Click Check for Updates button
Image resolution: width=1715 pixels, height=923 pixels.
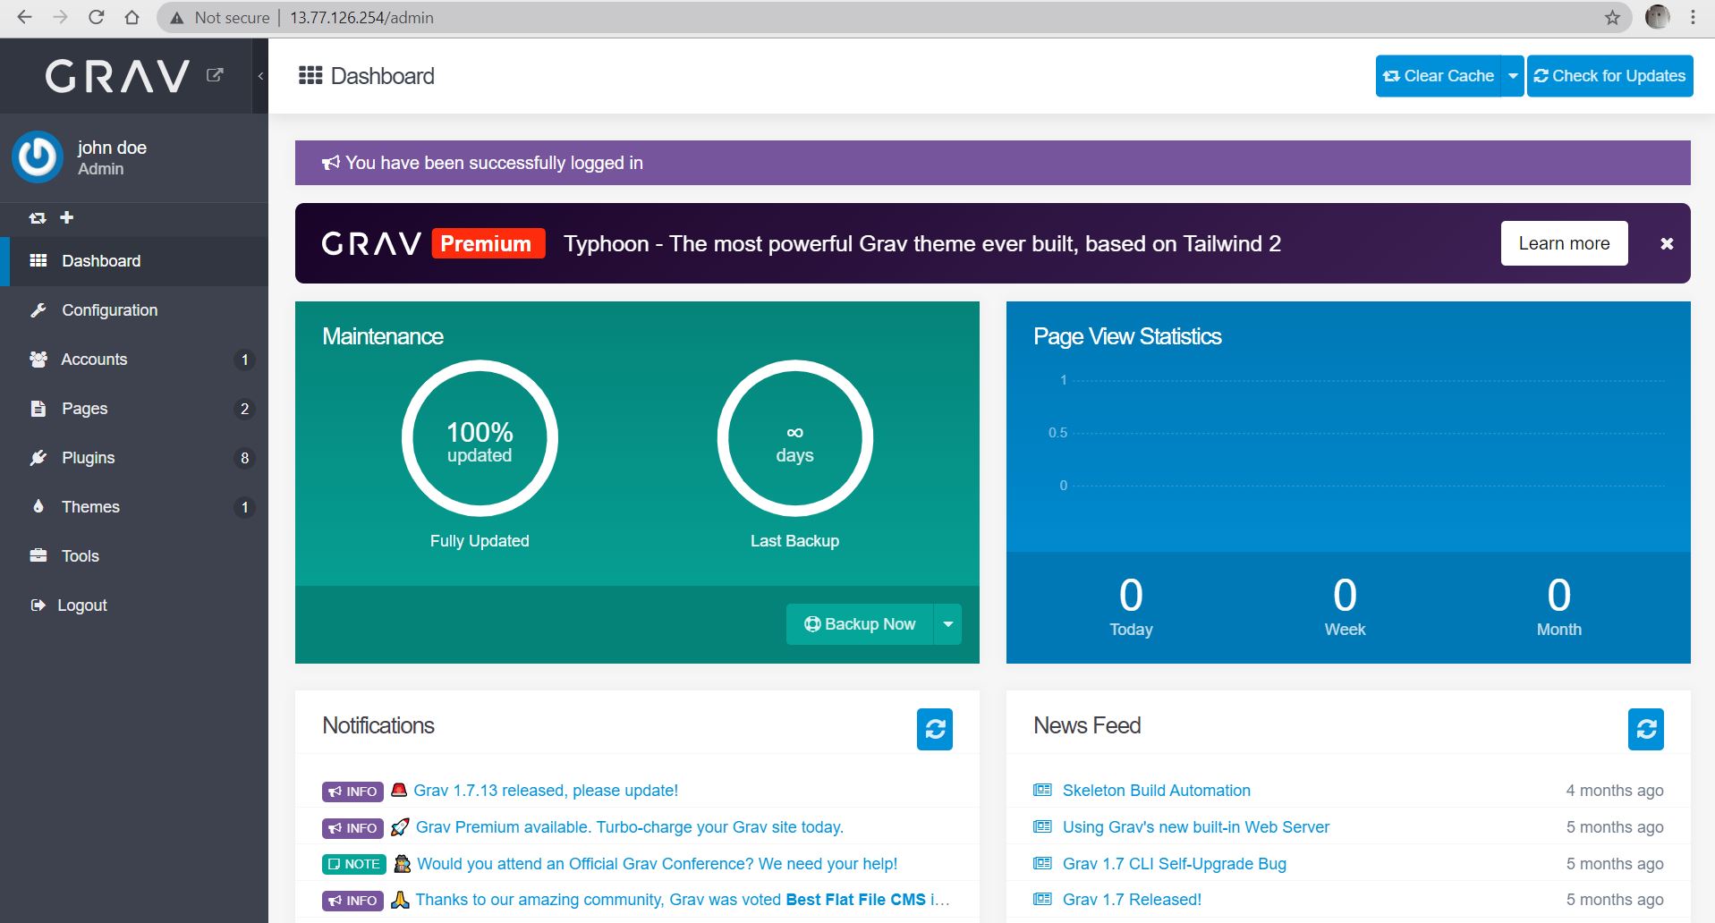point(1609,76)
